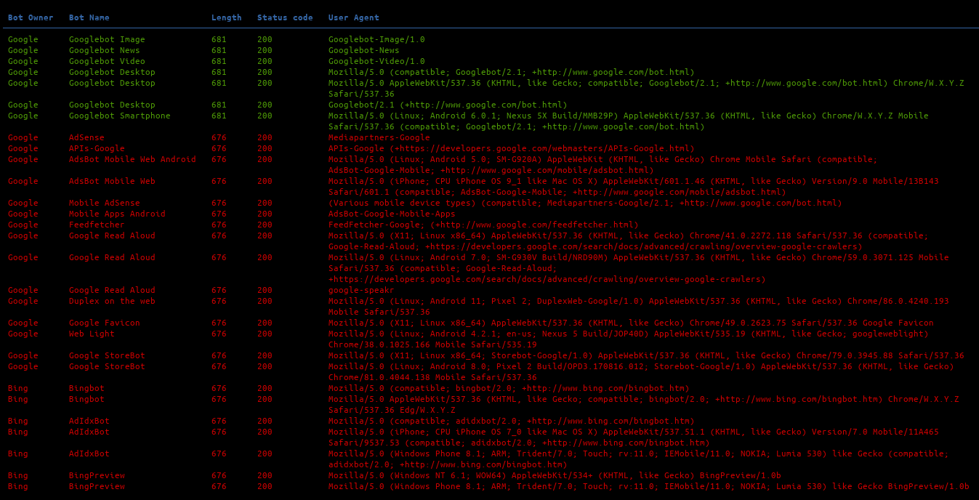Select 'Googlebot News' in the Bot Name column
Viewport: 979px width, 500px height.
[105, 50]
